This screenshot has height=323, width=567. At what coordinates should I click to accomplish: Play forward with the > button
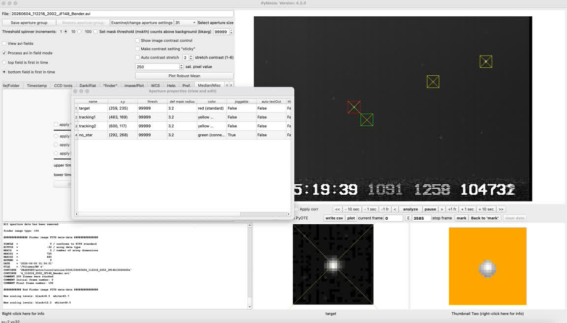click(x=442, y=209)
